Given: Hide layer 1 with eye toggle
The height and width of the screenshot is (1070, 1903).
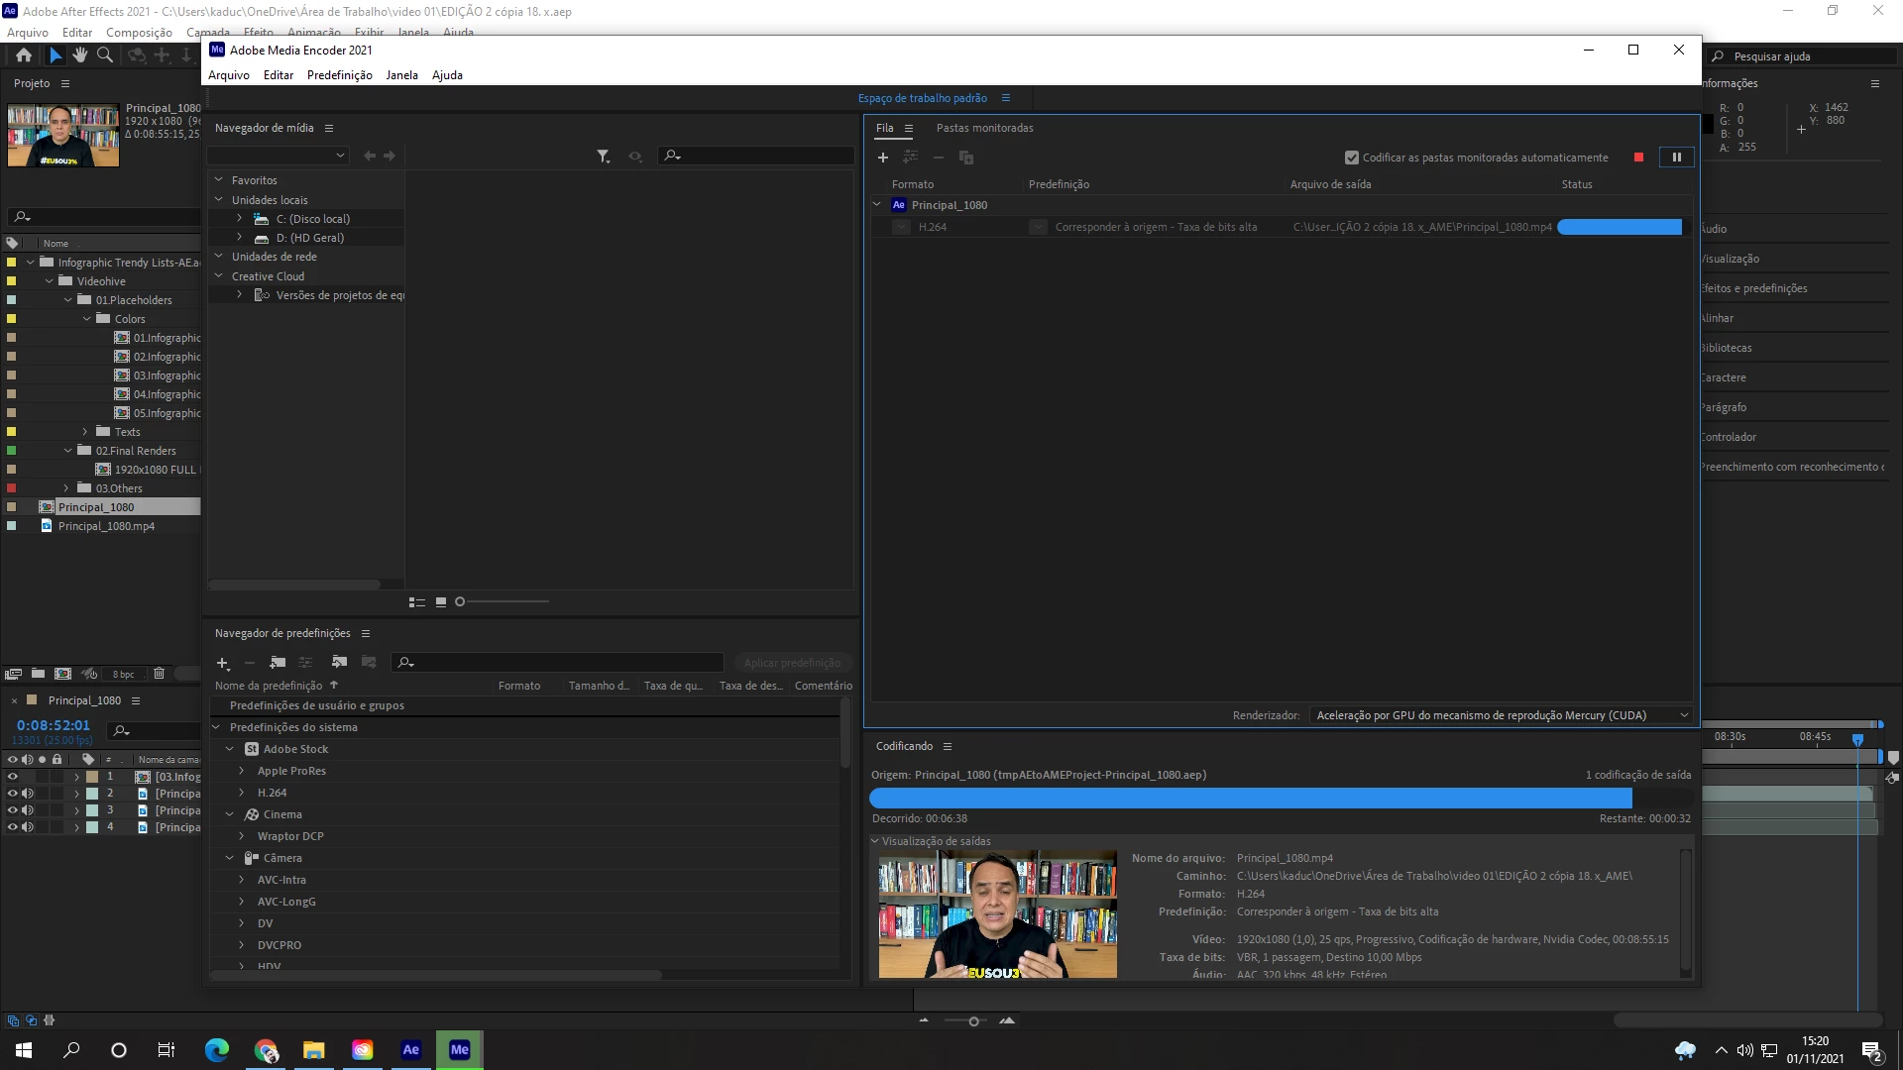Looking at the screenshot, I should coord(13,777).
